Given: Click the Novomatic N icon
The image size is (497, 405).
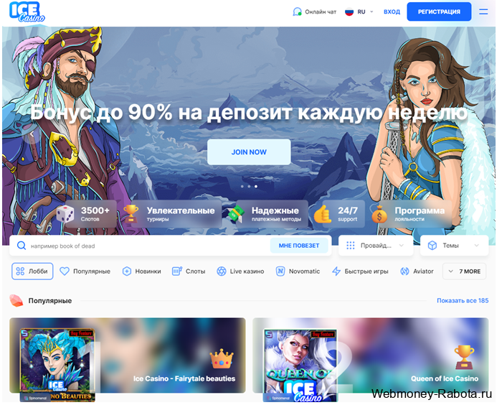Looking at the screenshot, I should pyautogui.click(x=280, y=271).
